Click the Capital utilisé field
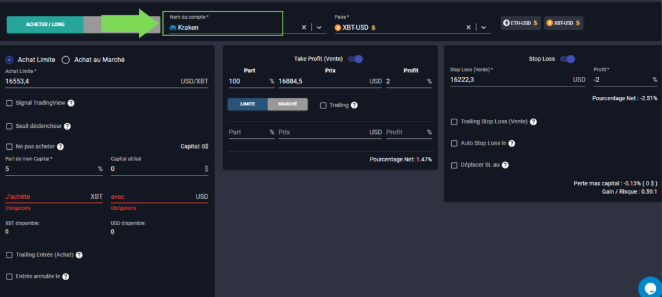 [160, 169]
